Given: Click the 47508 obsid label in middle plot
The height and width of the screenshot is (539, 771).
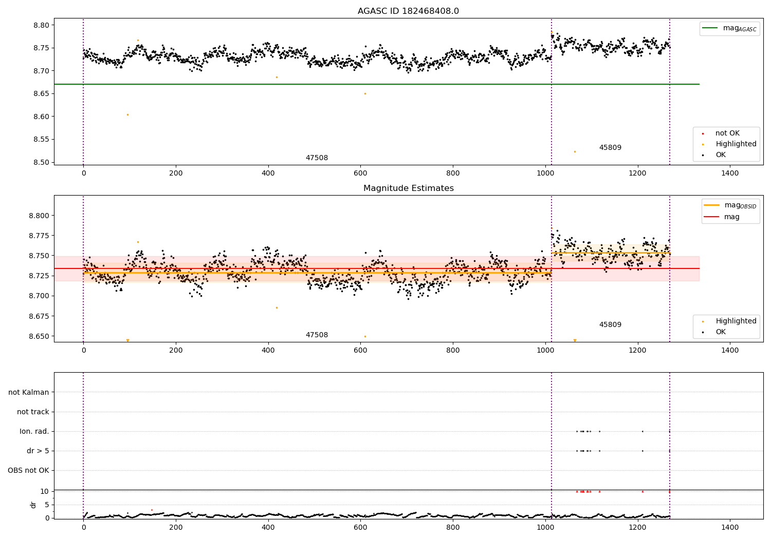Looking at the screenshot, I should click(317, 335).
